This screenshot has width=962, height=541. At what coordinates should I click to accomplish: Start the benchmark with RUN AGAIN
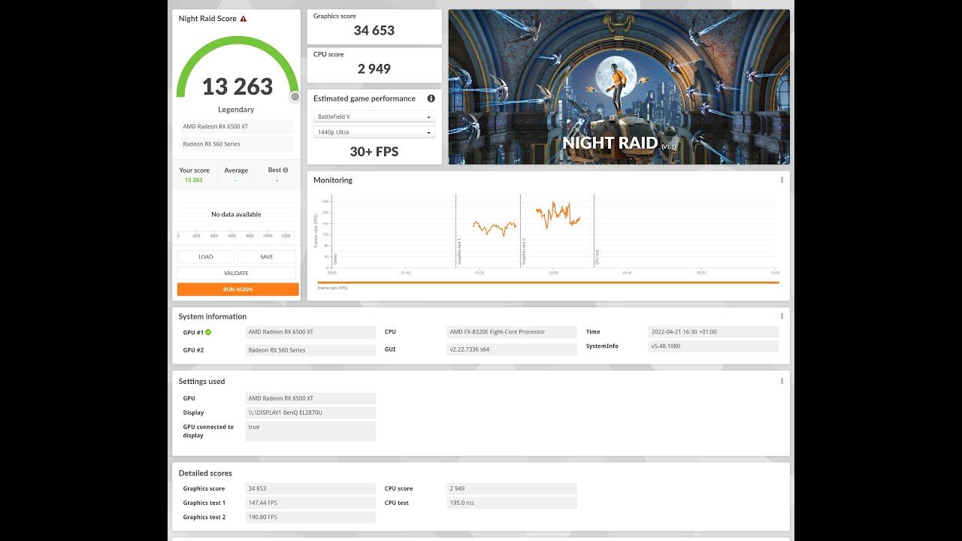coord(237,289)
